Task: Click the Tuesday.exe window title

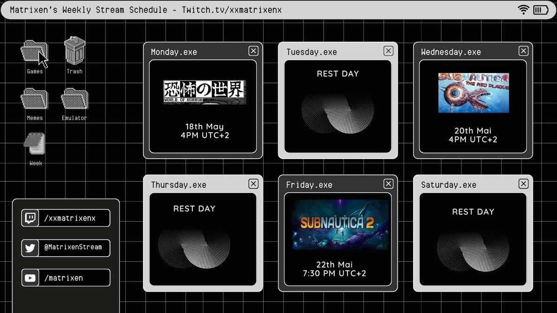Action: [311, 52]
